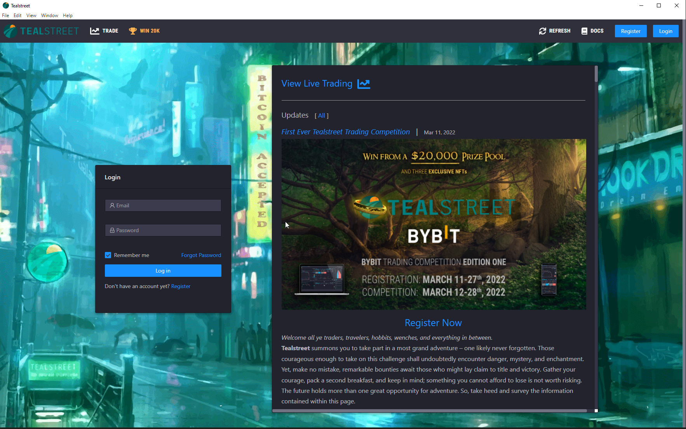Click the Log in button in the form

[163, 271]
